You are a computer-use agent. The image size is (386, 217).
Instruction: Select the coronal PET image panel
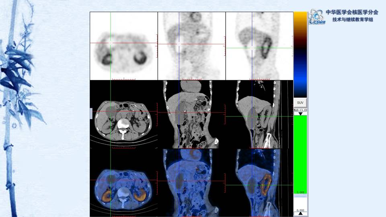click(191, 46)
